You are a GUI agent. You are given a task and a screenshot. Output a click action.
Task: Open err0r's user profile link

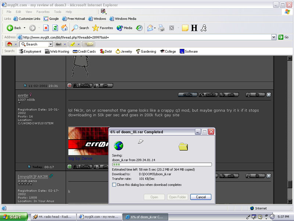23,95
